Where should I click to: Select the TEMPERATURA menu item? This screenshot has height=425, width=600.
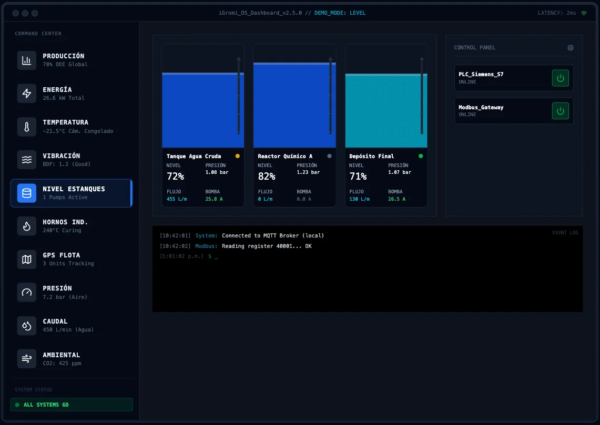coord(72,127)
